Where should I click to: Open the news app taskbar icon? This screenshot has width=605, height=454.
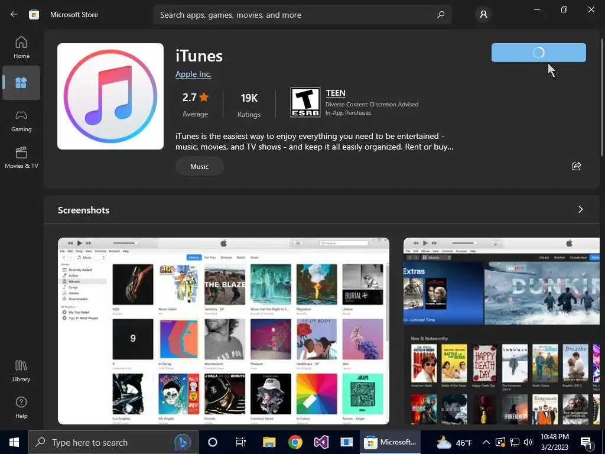(346, 442)
